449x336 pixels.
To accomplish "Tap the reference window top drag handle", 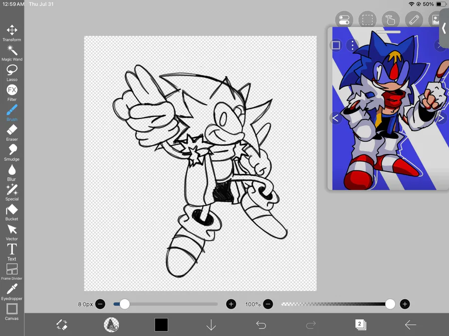I will coord(388,32).
